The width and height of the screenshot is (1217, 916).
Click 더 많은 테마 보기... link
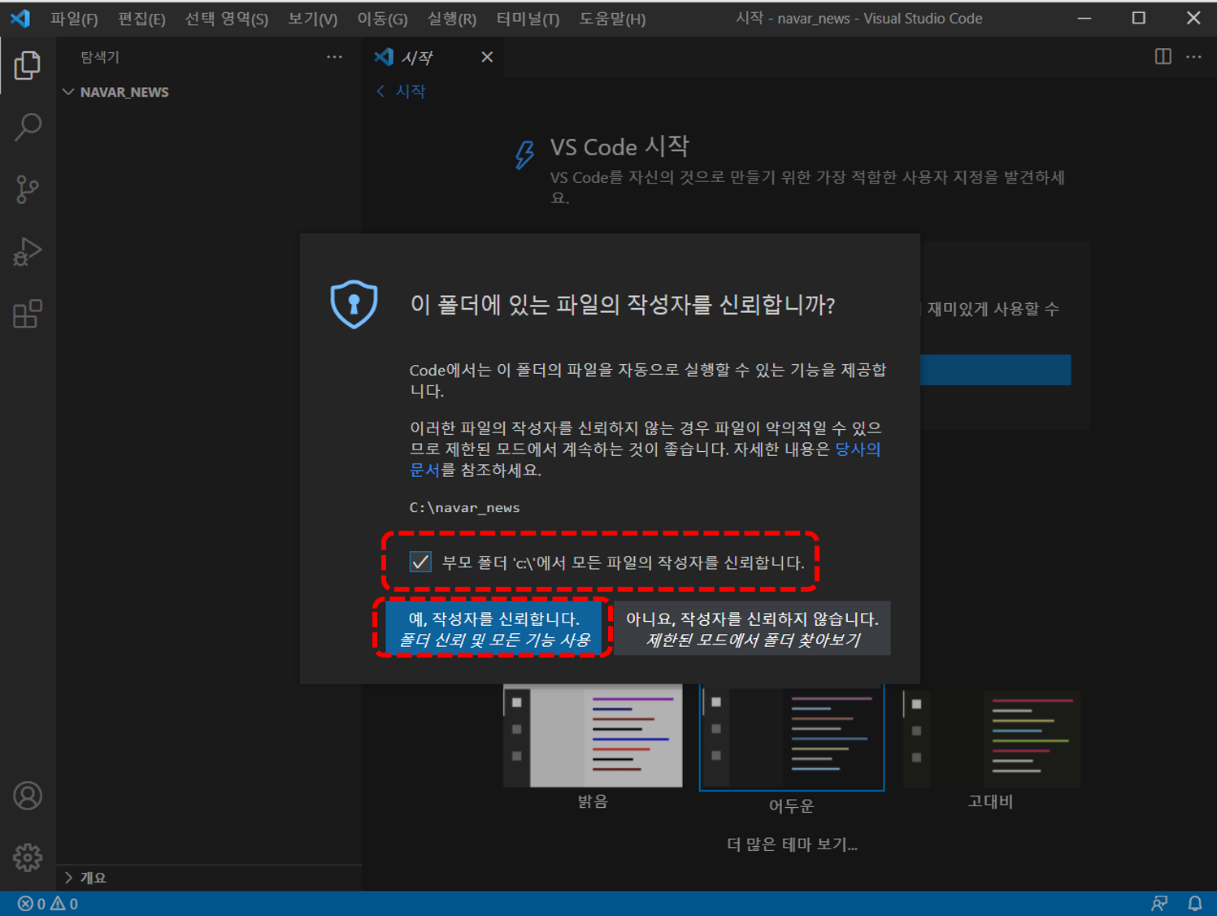point(792,844)
